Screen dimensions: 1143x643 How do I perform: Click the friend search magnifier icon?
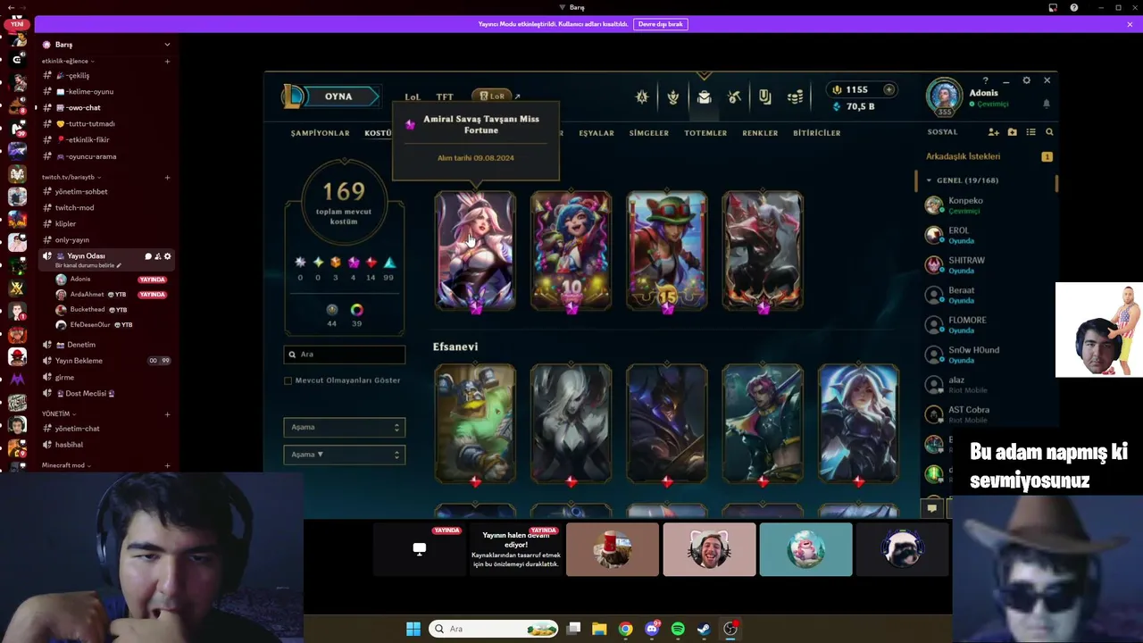point(1049,132)
